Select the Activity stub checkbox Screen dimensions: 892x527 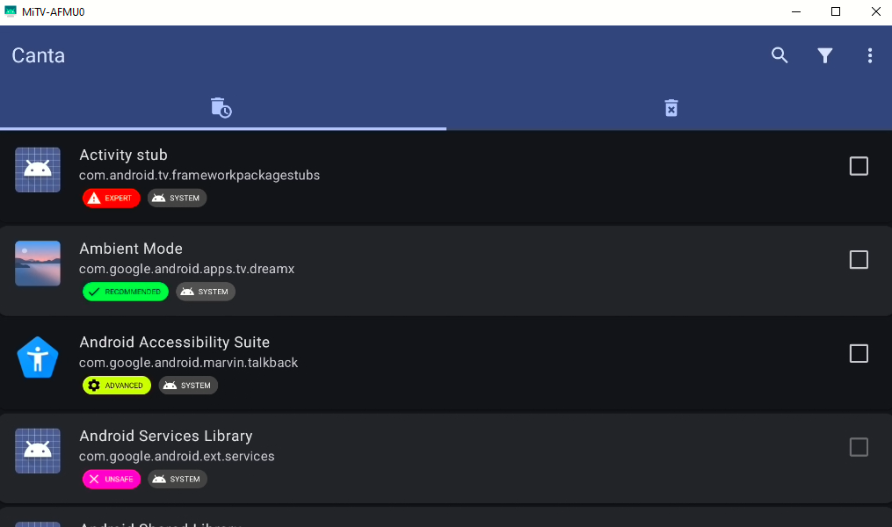tap(859, 166)
